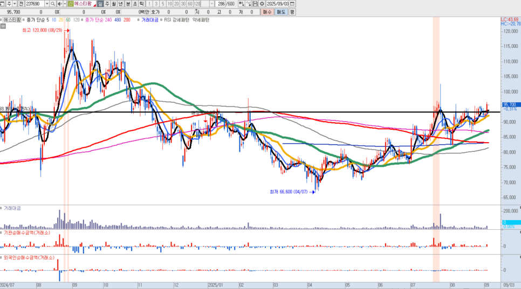Click the 480 moving average legend
521x289 pixels.
[x=118, y=20]
